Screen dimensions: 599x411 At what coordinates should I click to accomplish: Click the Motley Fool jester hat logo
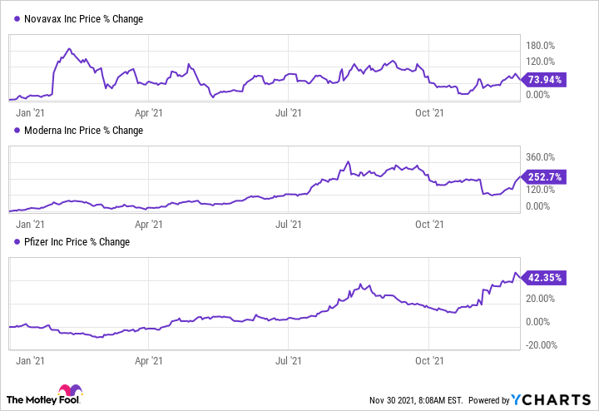(69, 393)
